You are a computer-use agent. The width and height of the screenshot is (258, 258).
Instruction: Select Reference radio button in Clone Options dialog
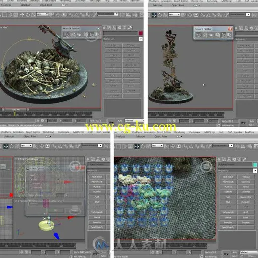(31, 188)
